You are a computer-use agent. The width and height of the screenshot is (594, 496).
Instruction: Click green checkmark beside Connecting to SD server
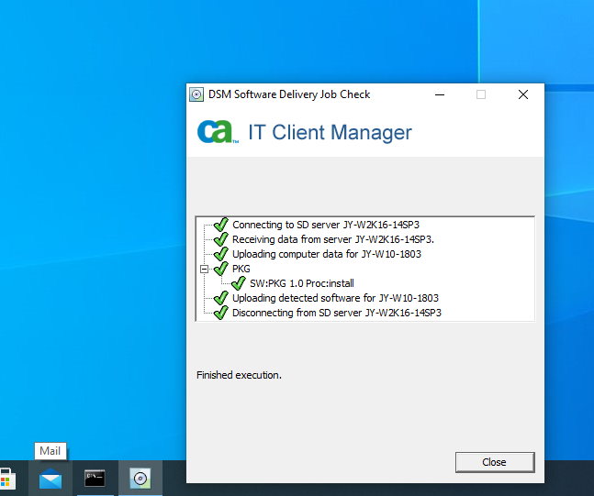coord(221,225)
